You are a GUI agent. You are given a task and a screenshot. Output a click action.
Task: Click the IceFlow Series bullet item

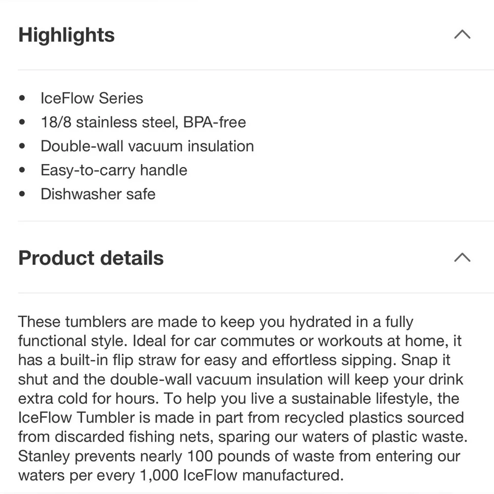tap(92, 98)
